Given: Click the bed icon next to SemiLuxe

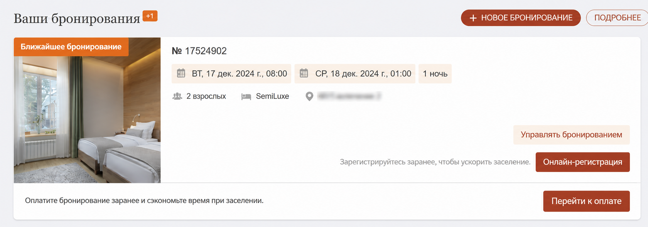Looking at the screenshot, I should coord(246,97).
